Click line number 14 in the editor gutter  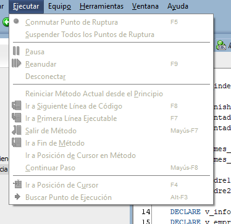[146, 212]
